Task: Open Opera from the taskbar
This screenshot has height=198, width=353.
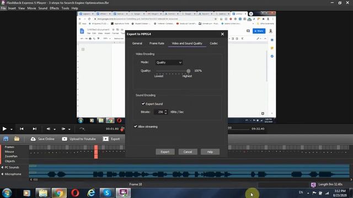Action: [75, 193]
